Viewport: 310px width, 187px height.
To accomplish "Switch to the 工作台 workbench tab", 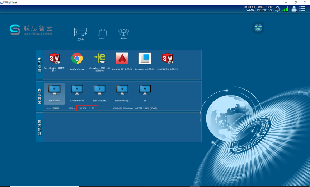I will [81, 33].
